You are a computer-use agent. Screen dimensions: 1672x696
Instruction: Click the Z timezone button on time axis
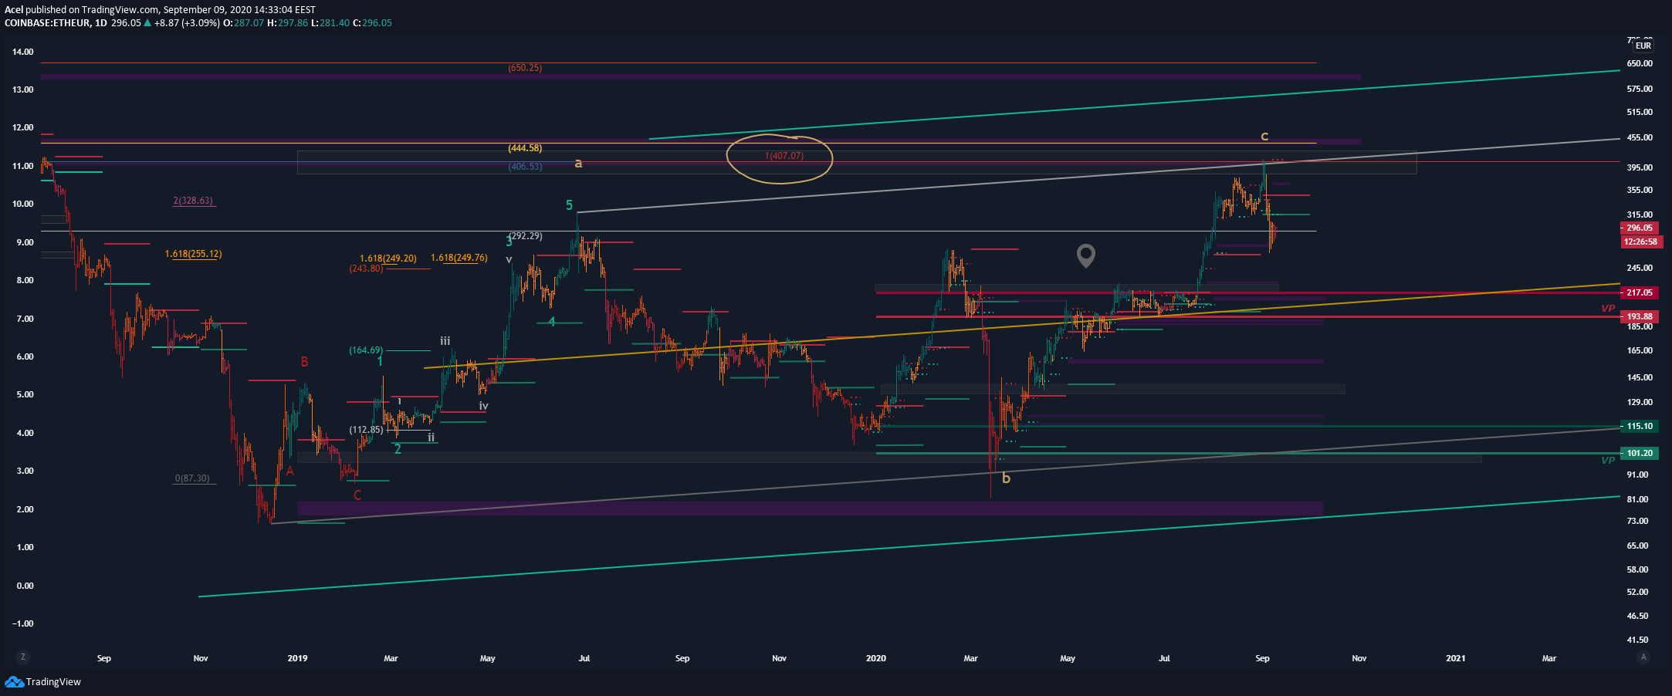(x=23, y=657)
